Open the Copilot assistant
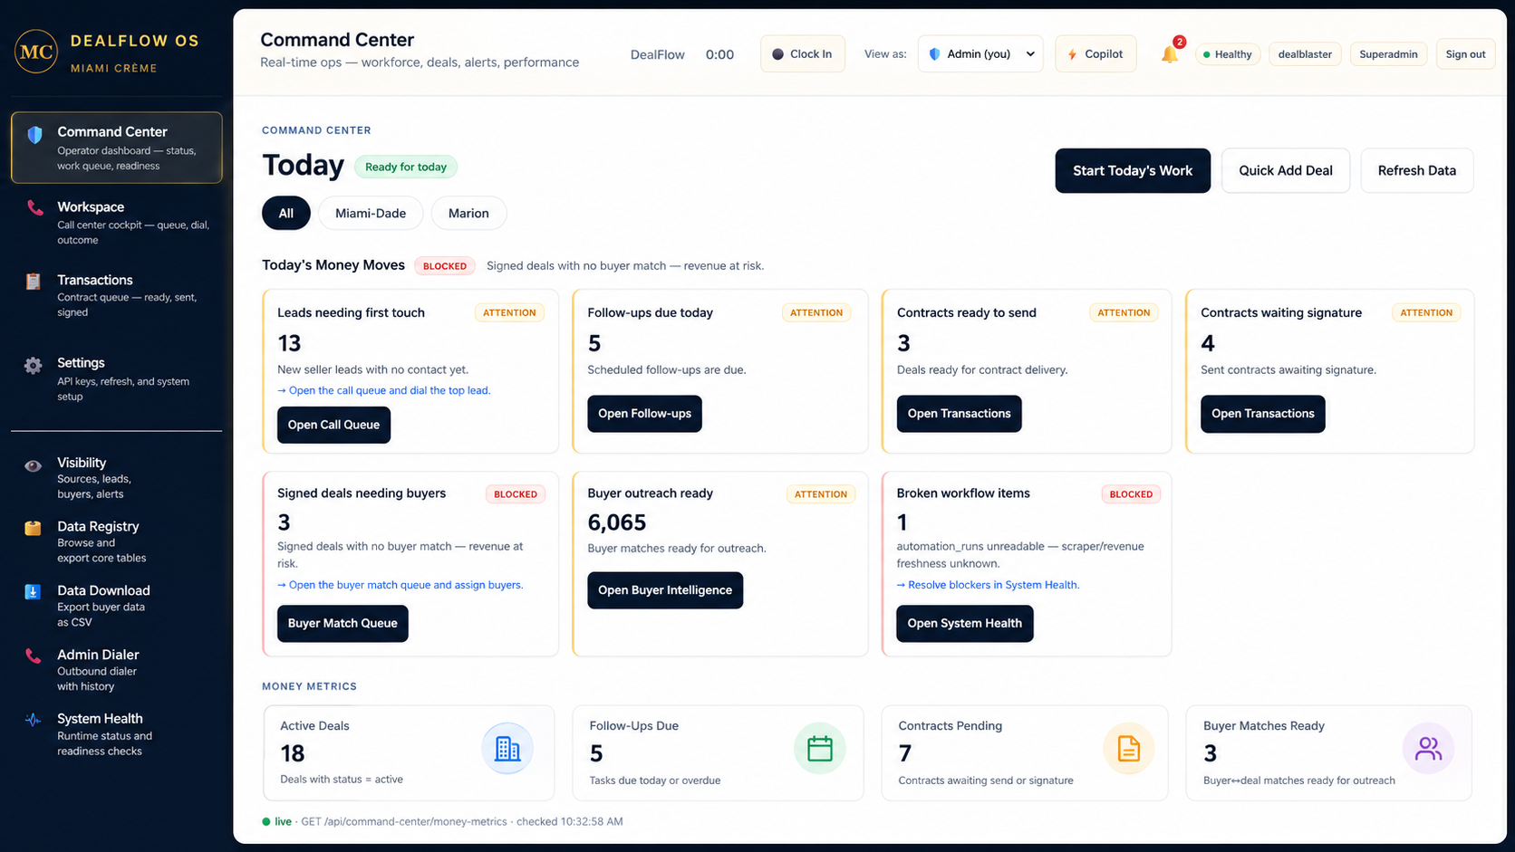Viewport: 1515px width, 852px height. [x=1095, y=54]
